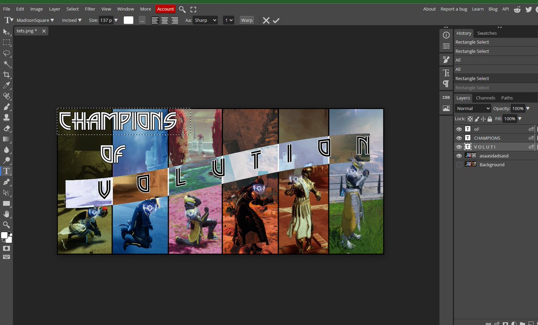Select the Gradient tool
Viewport: 538px width, 325px height.
pos(6,139)
